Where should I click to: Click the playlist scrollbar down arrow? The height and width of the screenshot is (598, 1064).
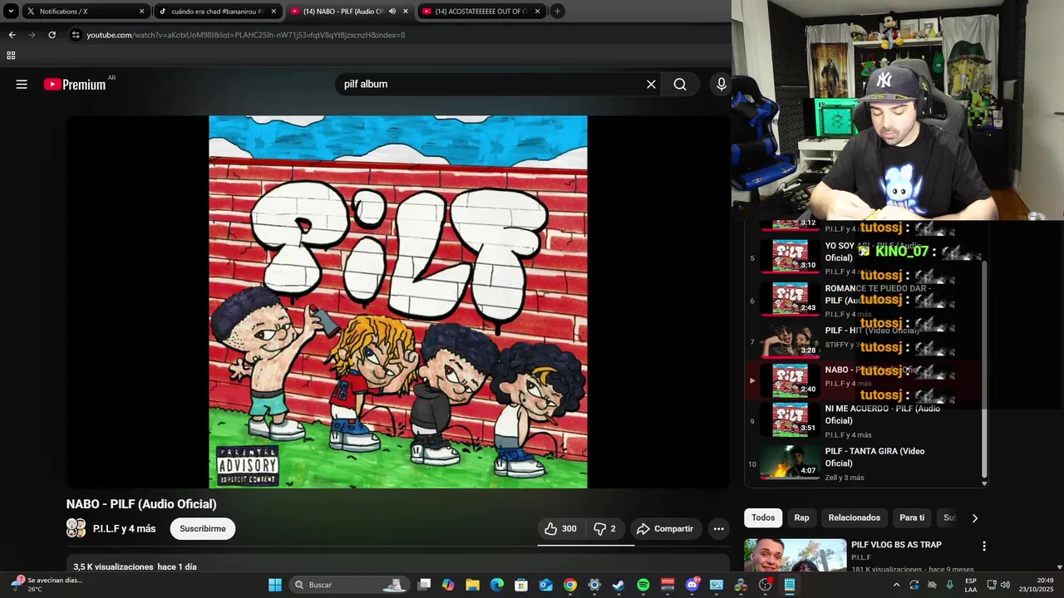pos(984,483)
